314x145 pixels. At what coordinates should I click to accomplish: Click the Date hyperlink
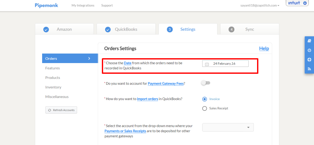[128, 63]
